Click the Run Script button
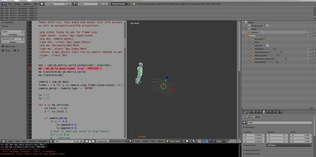The width and height of the screenshot is (316, 157). pyautogui.click(x=102, y=141)
